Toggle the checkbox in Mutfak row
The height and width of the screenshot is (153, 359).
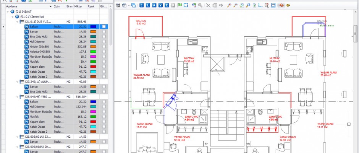point(104,62)
